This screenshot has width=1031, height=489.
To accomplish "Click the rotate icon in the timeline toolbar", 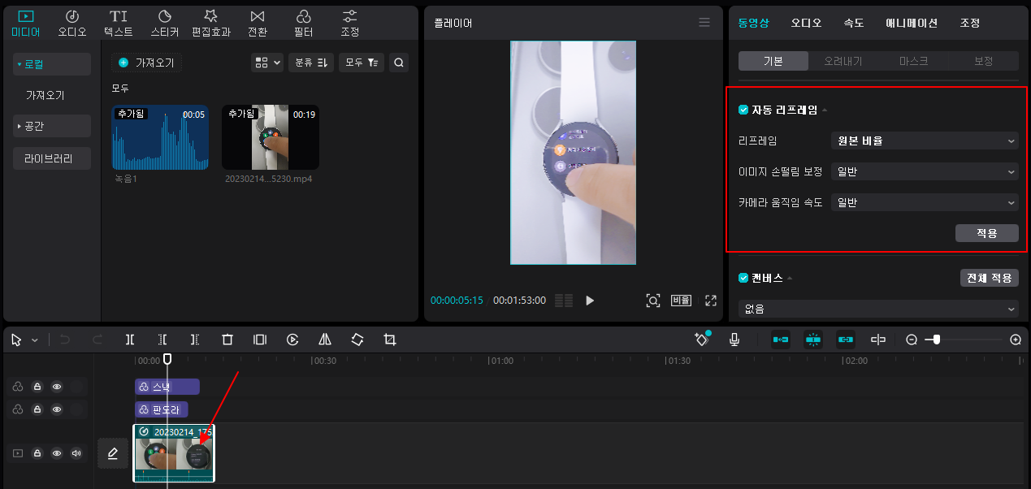I will click(x=357, y=340).
